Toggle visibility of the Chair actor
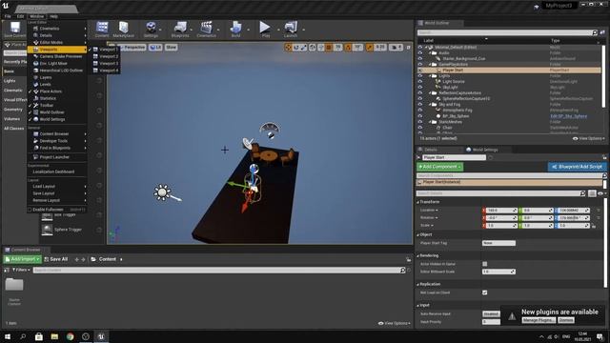The image size is (610, 343). click(420, 128)
